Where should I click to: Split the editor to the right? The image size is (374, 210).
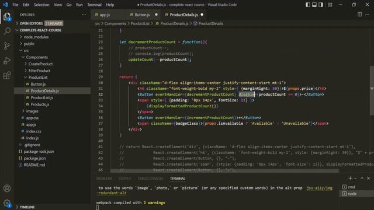[359, 15]
